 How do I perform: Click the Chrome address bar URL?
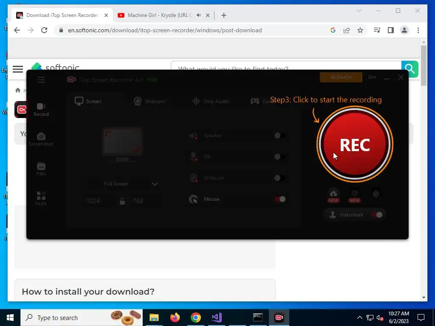(165, 30)
